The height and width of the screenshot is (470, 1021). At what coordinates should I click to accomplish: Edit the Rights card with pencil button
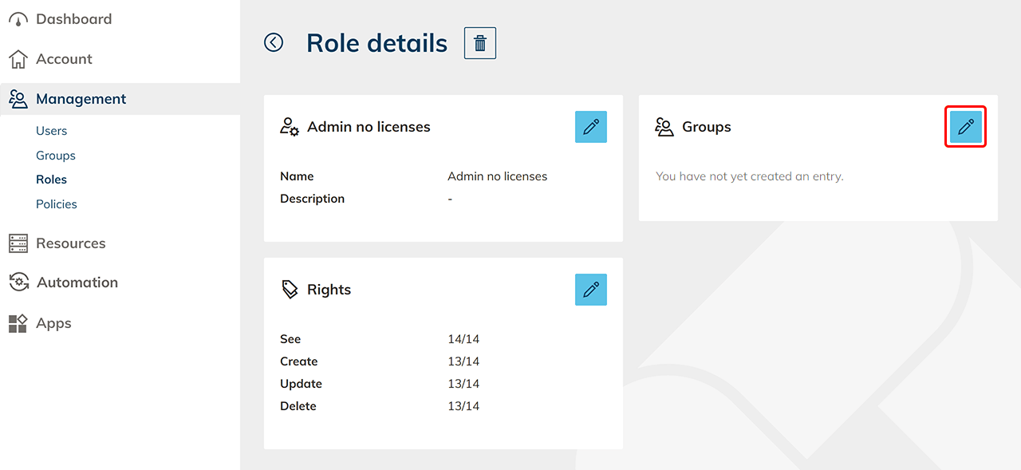coord(590,290)
